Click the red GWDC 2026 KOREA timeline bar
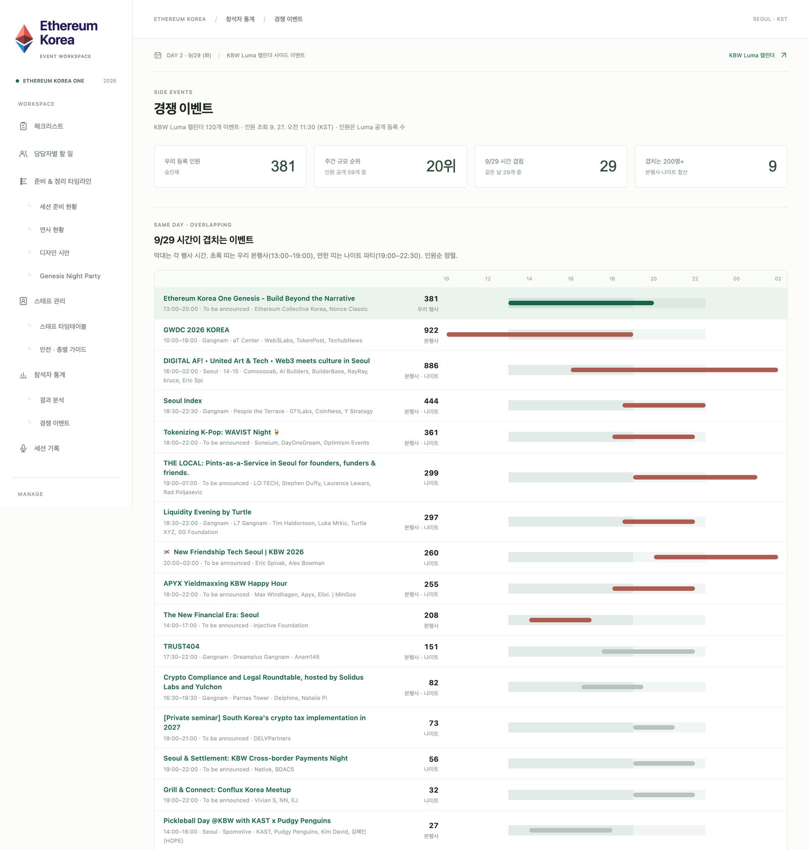809x850 pixels. (x=540, y=334)
